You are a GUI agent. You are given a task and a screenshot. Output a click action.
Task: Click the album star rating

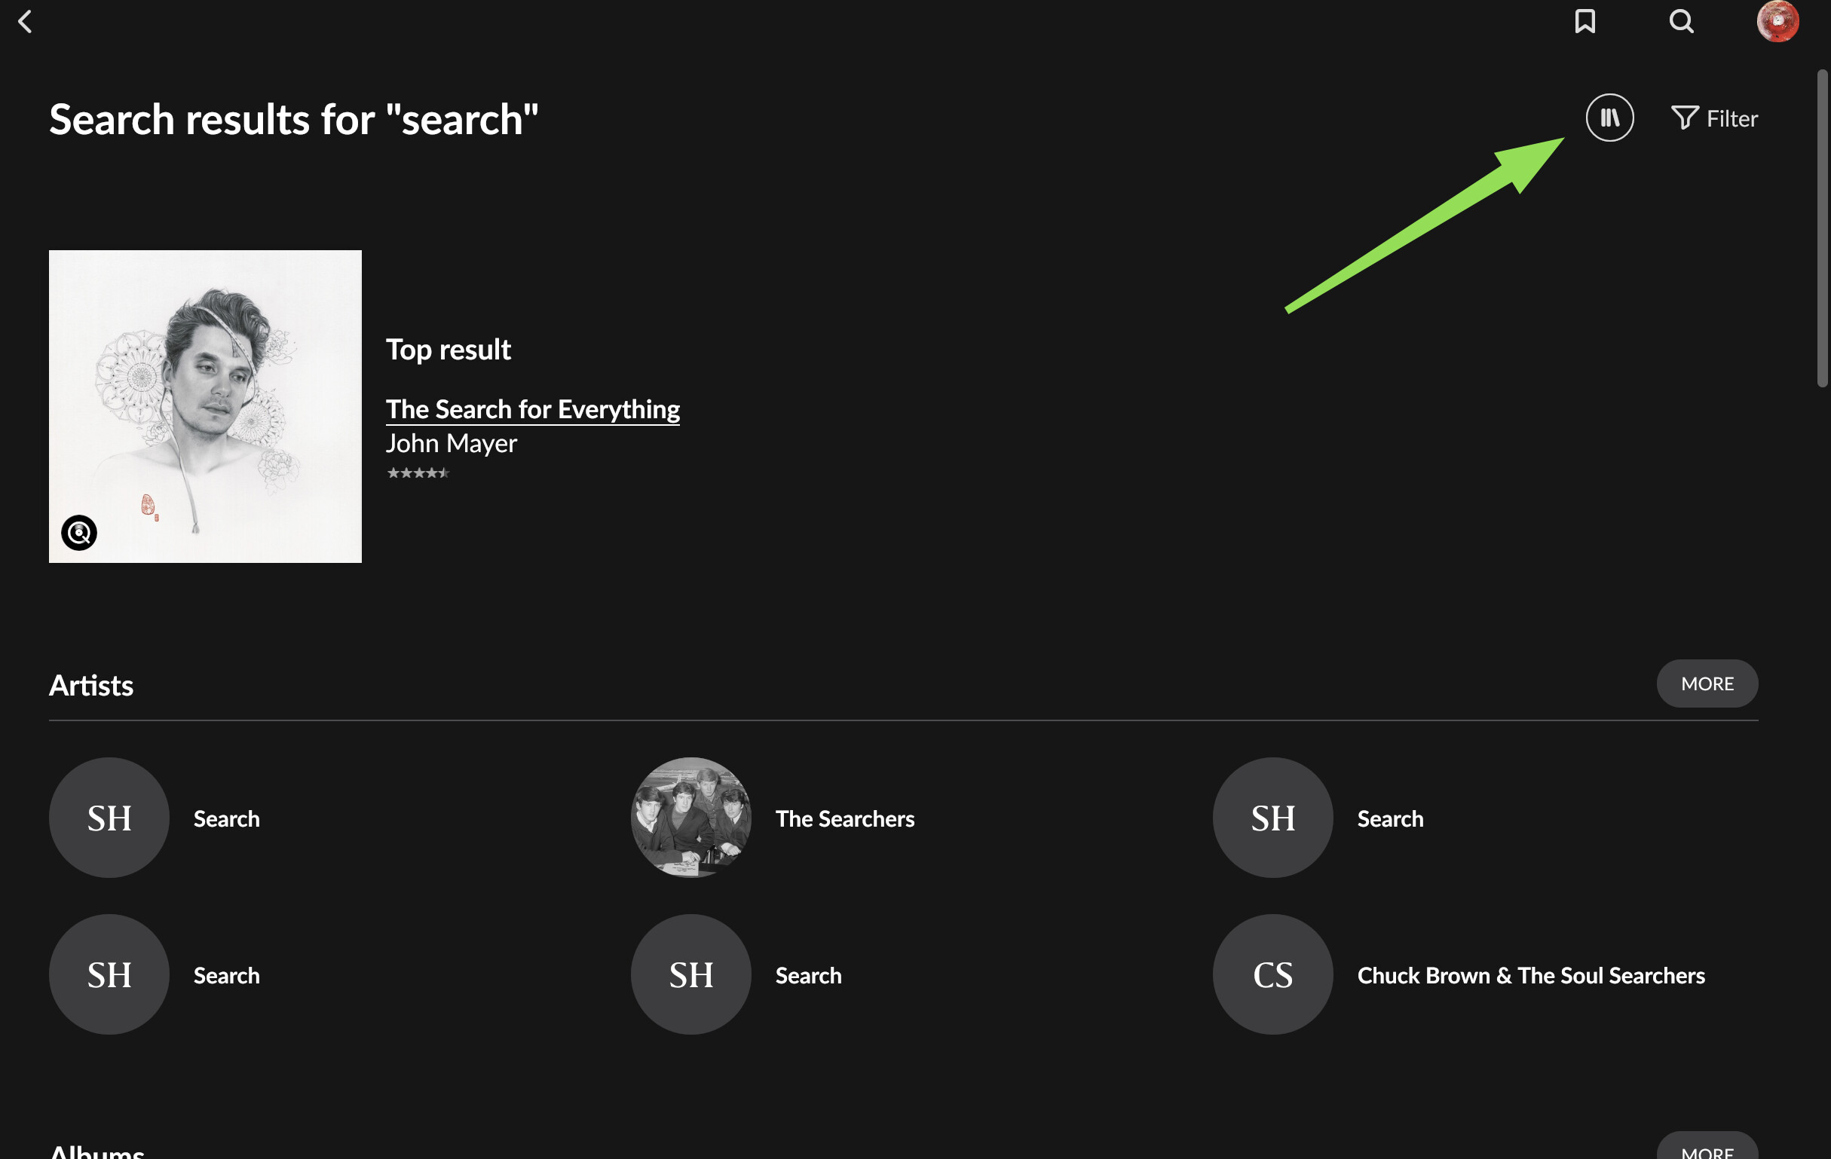click(x=418, y=472)
